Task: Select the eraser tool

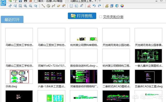Action: 89,6
